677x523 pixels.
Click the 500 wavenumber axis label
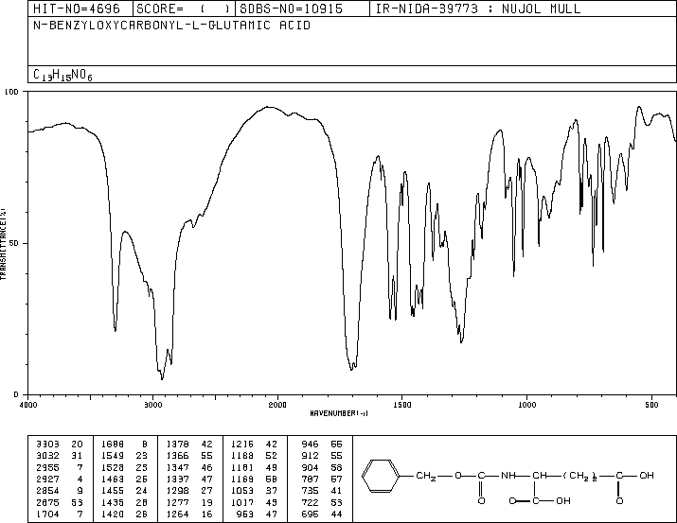(651, 405)
